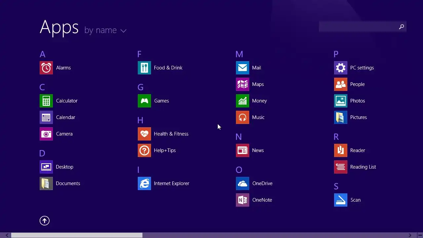Launch the Photos app icon
This screenshot has height=238, width=423.
[341, 101]
